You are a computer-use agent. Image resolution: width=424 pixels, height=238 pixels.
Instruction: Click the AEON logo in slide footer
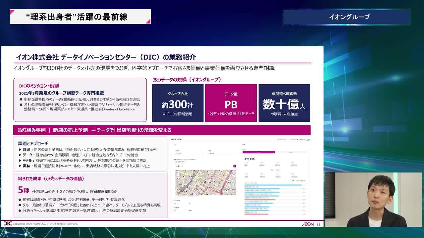(308, 224)
